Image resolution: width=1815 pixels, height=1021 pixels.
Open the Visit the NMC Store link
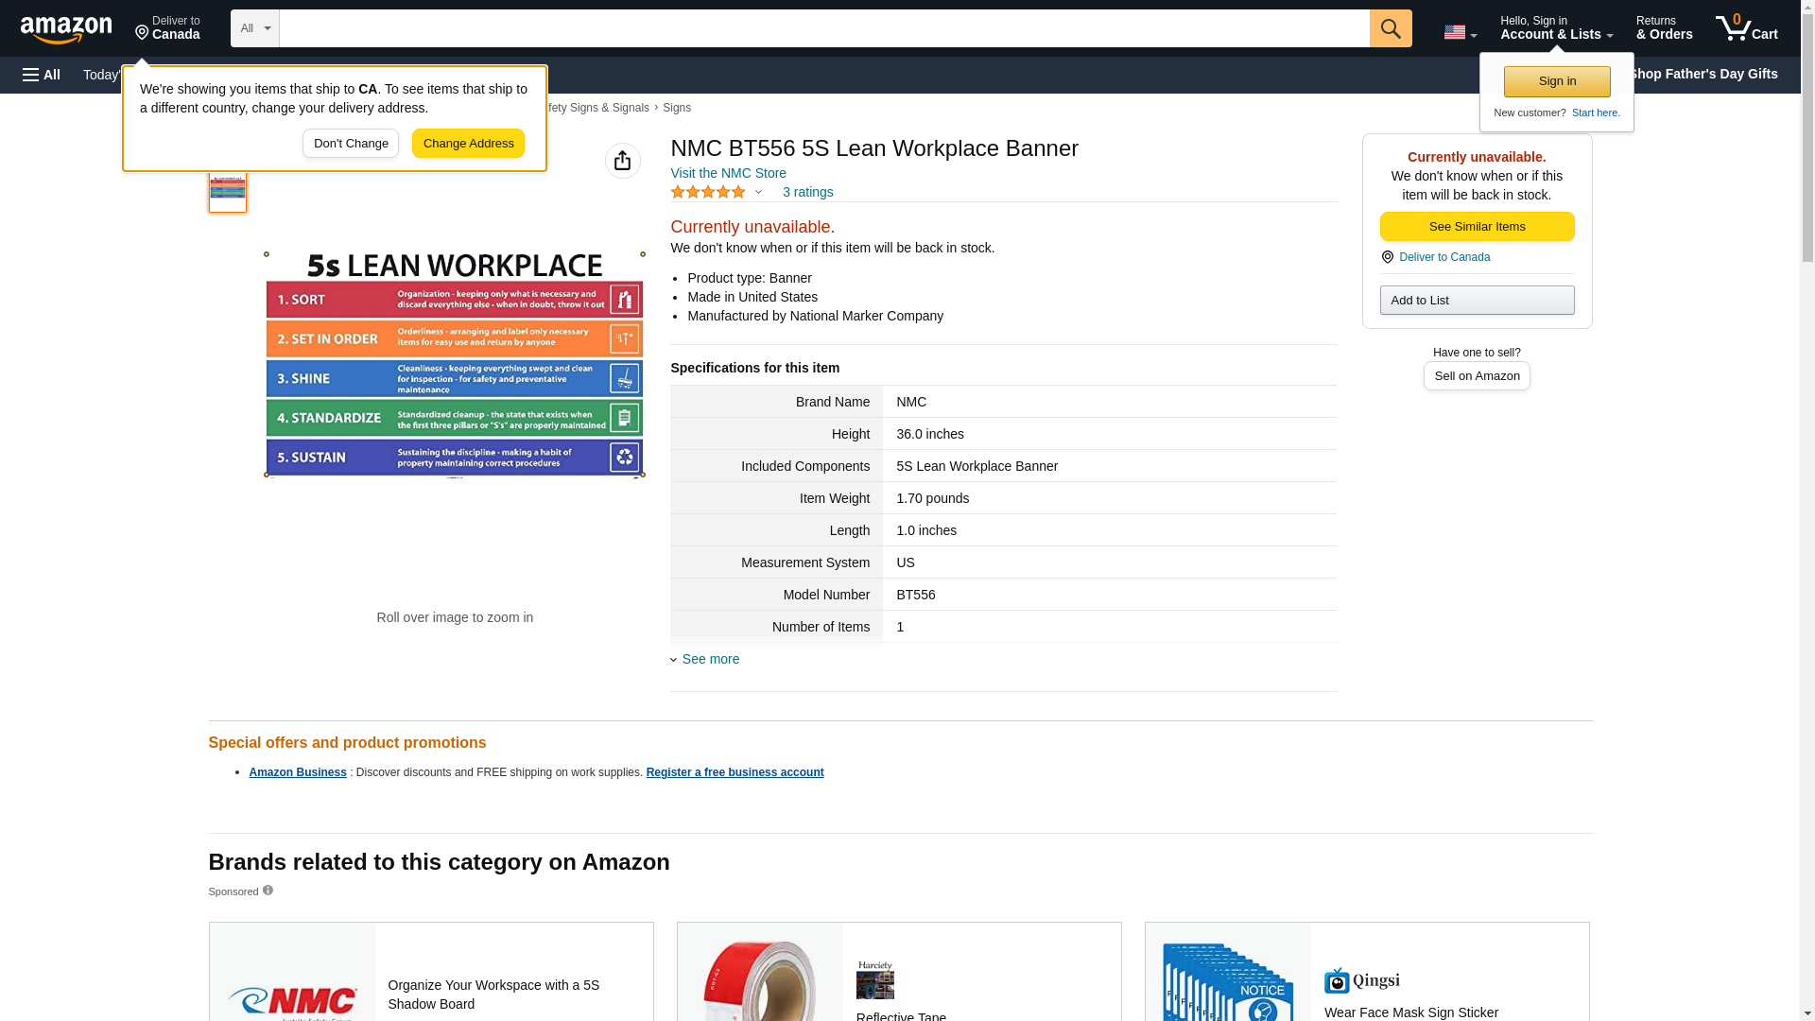(728, 173)
